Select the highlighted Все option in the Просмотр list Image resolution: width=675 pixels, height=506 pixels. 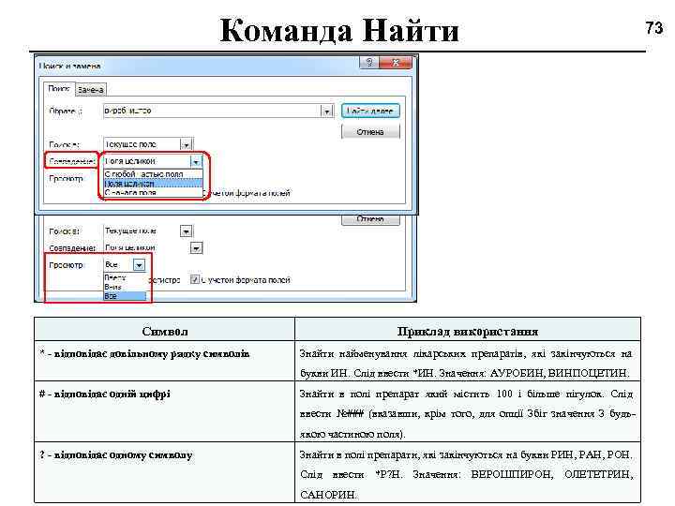click(125, 296)
